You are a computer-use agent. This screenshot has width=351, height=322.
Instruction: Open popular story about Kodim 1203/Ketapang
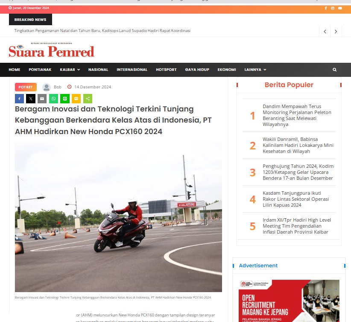[298, 172]
